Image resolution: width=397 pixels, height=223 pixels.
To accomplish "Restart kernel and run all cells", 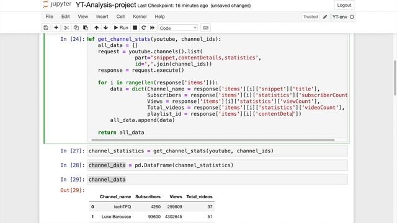I will coord(152,28).
